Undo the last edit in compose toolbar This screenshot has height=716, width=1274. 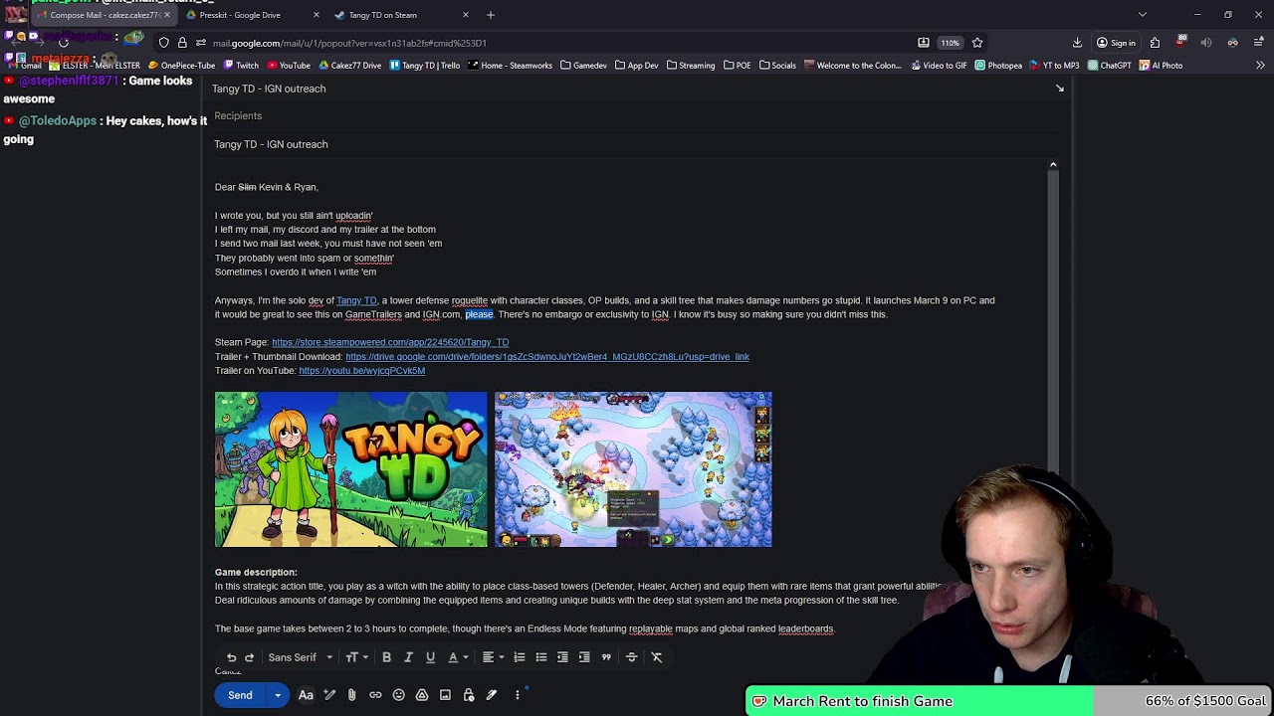pos(231,657)
